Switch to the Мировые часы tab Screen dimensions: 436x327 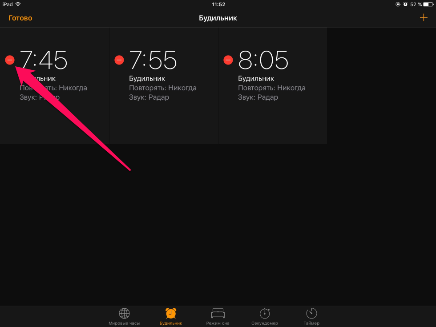[x=124, y=323]
